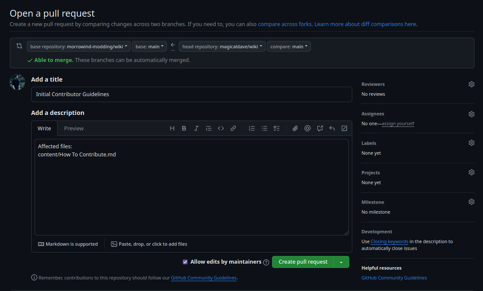The height and width of the screenshot is (291, 483).
Task: Click the Milestone heading
Action: (373, 202)
